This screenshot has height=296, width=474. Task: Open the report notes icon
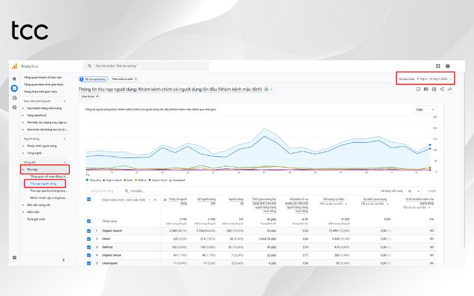click(418, 89)
